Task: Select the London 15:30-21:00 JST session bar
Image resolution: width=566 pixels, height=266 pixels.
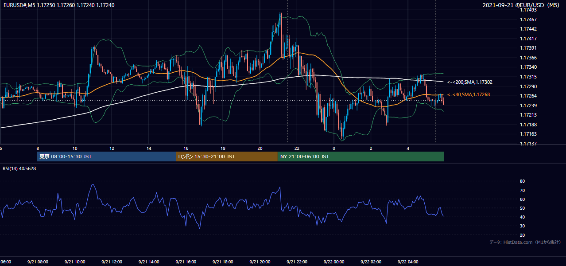Action: 227,156
